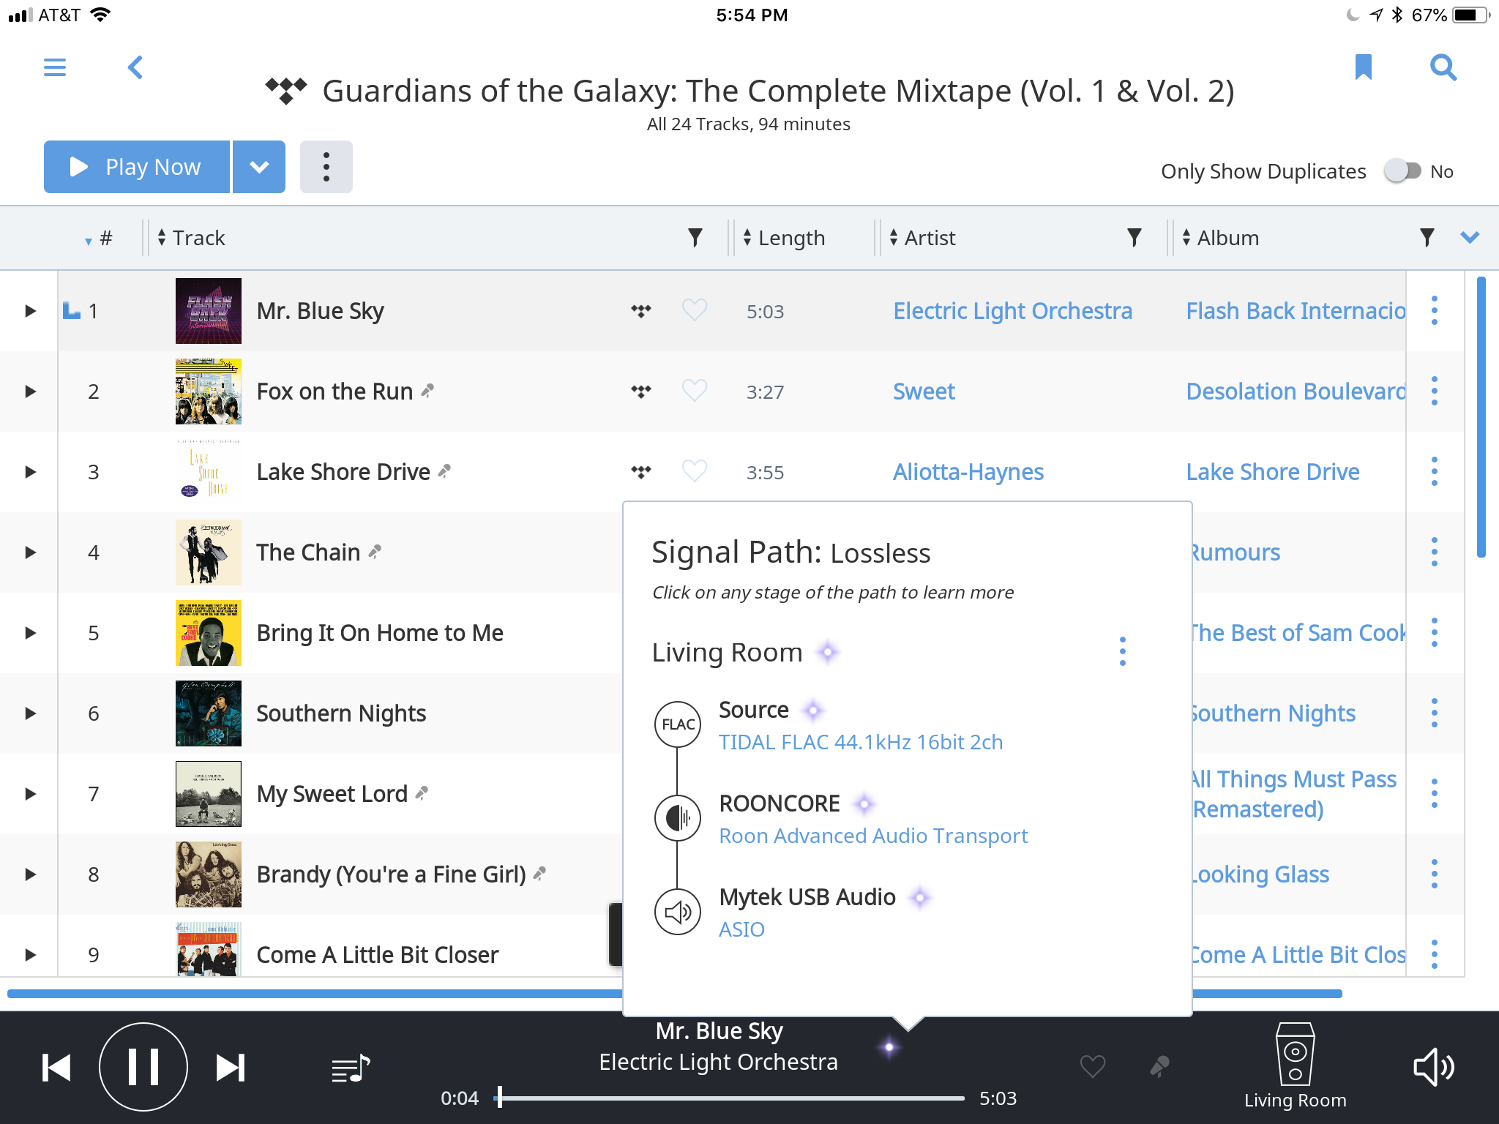Open bookmarks with the bookmark icon

1363,67
